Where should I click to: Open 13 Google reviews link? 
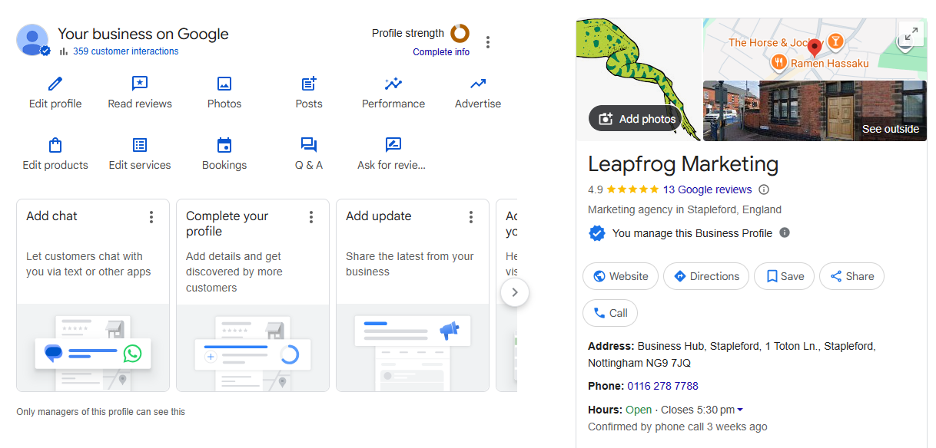click(707, 189)
